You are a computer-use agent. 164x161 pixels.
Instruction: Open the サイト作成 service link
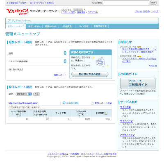pyautogui.click(x=125, y=107)
